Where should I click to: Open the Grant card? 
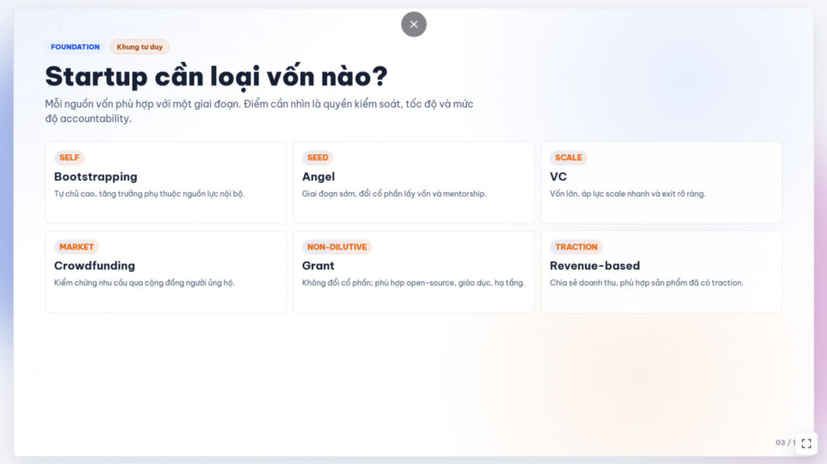pos(413,272)
